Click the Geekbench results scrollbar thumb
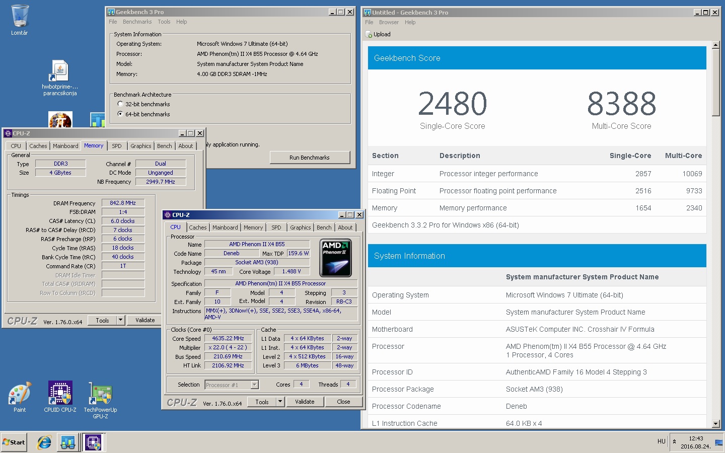The height and width of the screenshot is (453, 725). (x=716, y=83)
